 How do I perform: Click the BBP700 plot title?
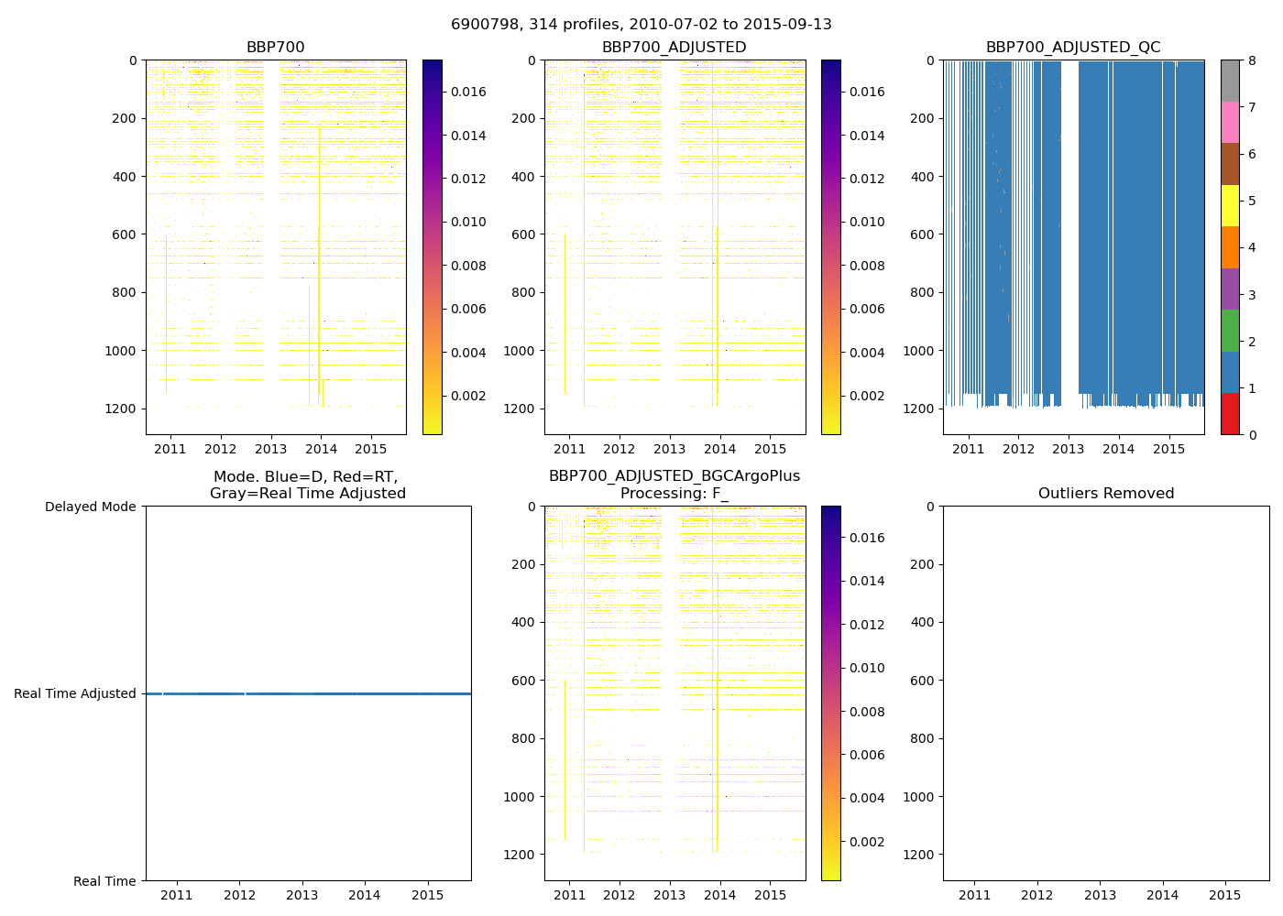275,48
